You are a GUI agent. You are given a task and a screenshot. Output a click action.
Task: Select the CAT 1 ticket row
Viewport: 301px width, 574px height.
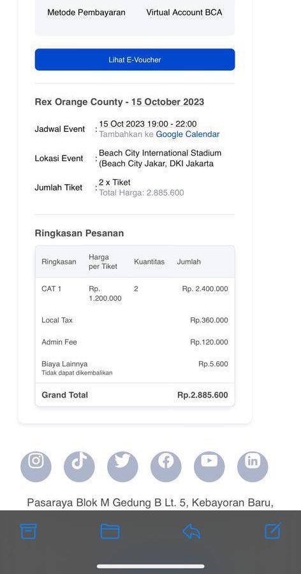(x=135, y=293)
